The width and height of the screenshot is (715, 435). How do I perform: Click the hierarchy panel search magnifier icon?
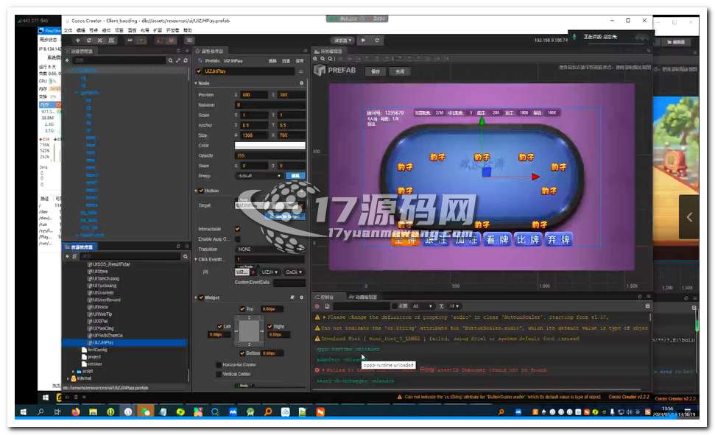point(170,60)
